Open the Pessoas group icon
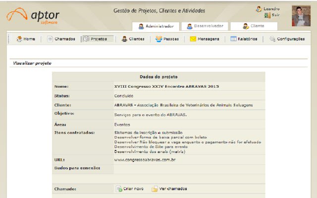This screenshot has height=198, width=317. (x=158, y=39)
